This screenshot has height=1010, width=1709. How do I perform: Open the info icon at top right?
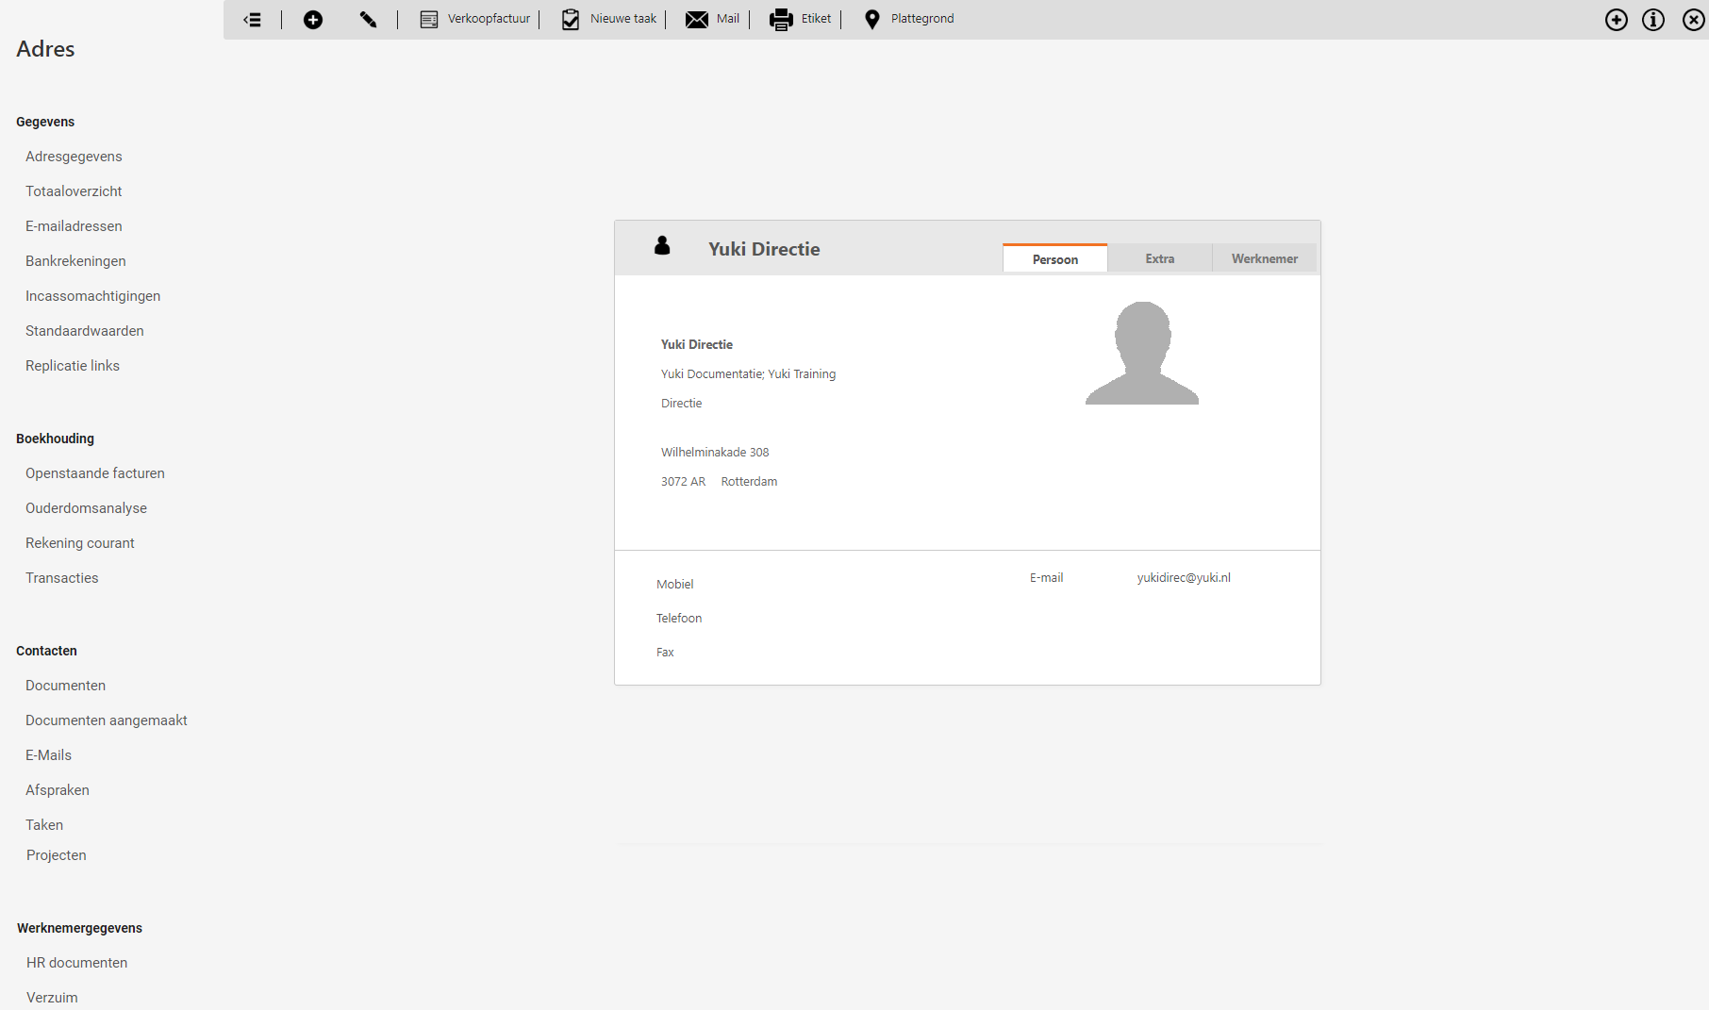coord(1653,20)
